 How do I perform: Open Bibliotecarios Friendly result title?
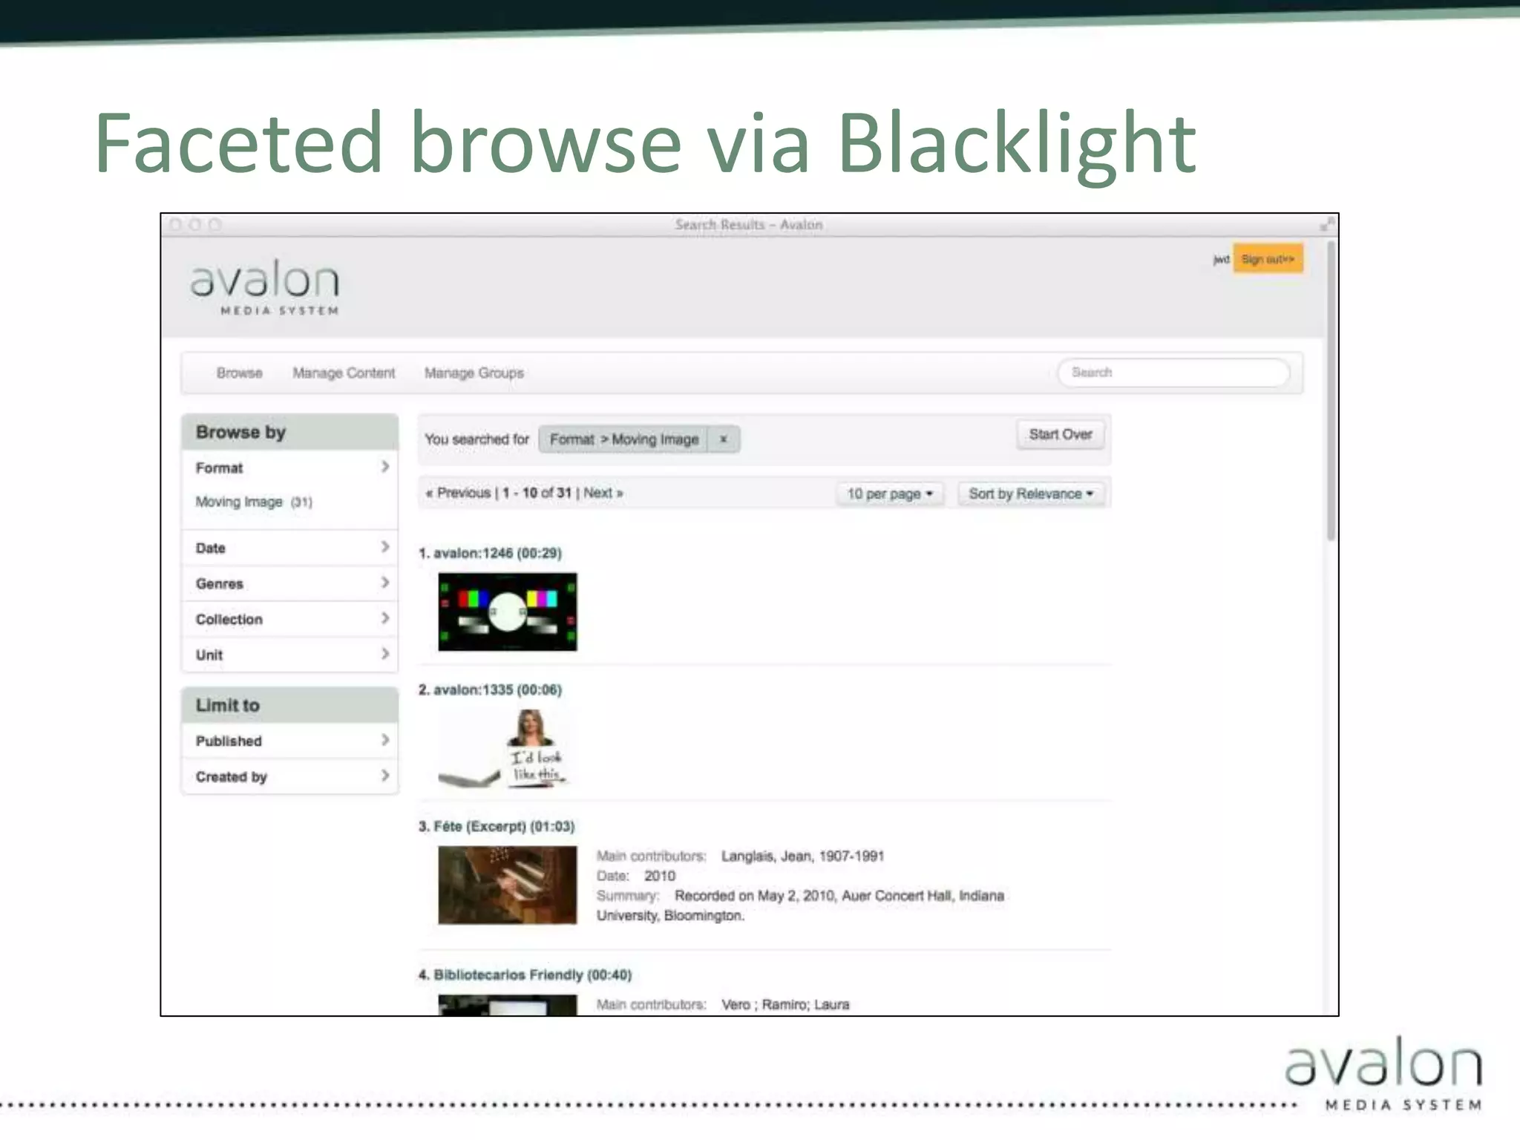[532, 974]
